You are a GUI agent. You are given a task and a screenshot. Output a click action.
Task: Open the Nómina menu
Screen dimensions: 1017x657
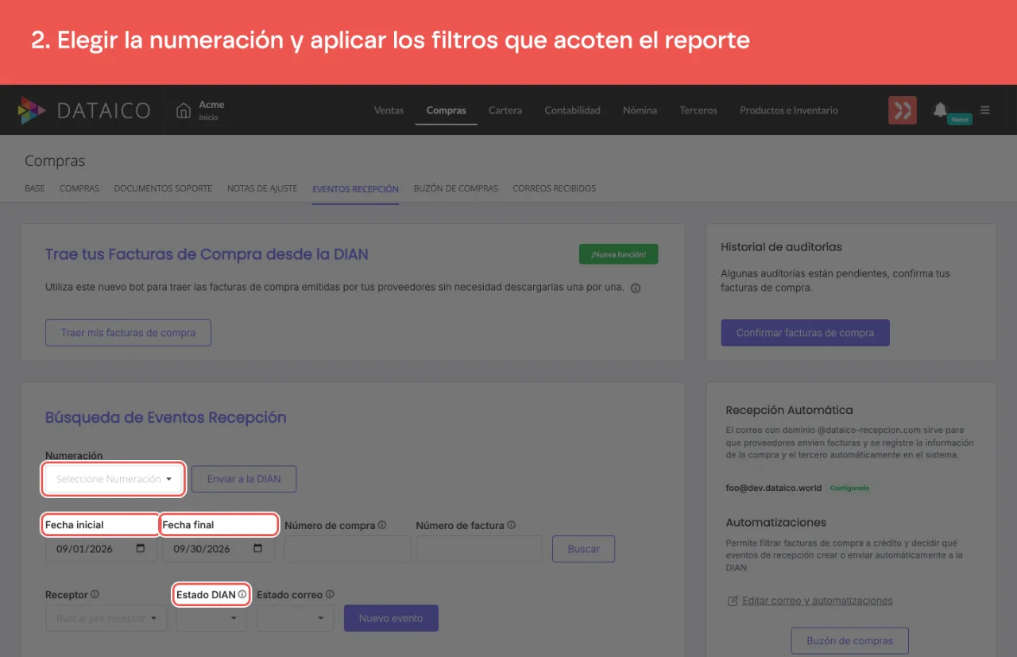click(640, 110)
